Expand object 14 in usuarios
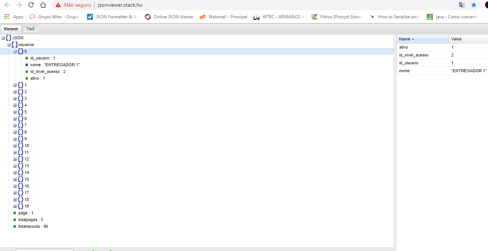This screenshot has height=251, width=488. [15, 172]
